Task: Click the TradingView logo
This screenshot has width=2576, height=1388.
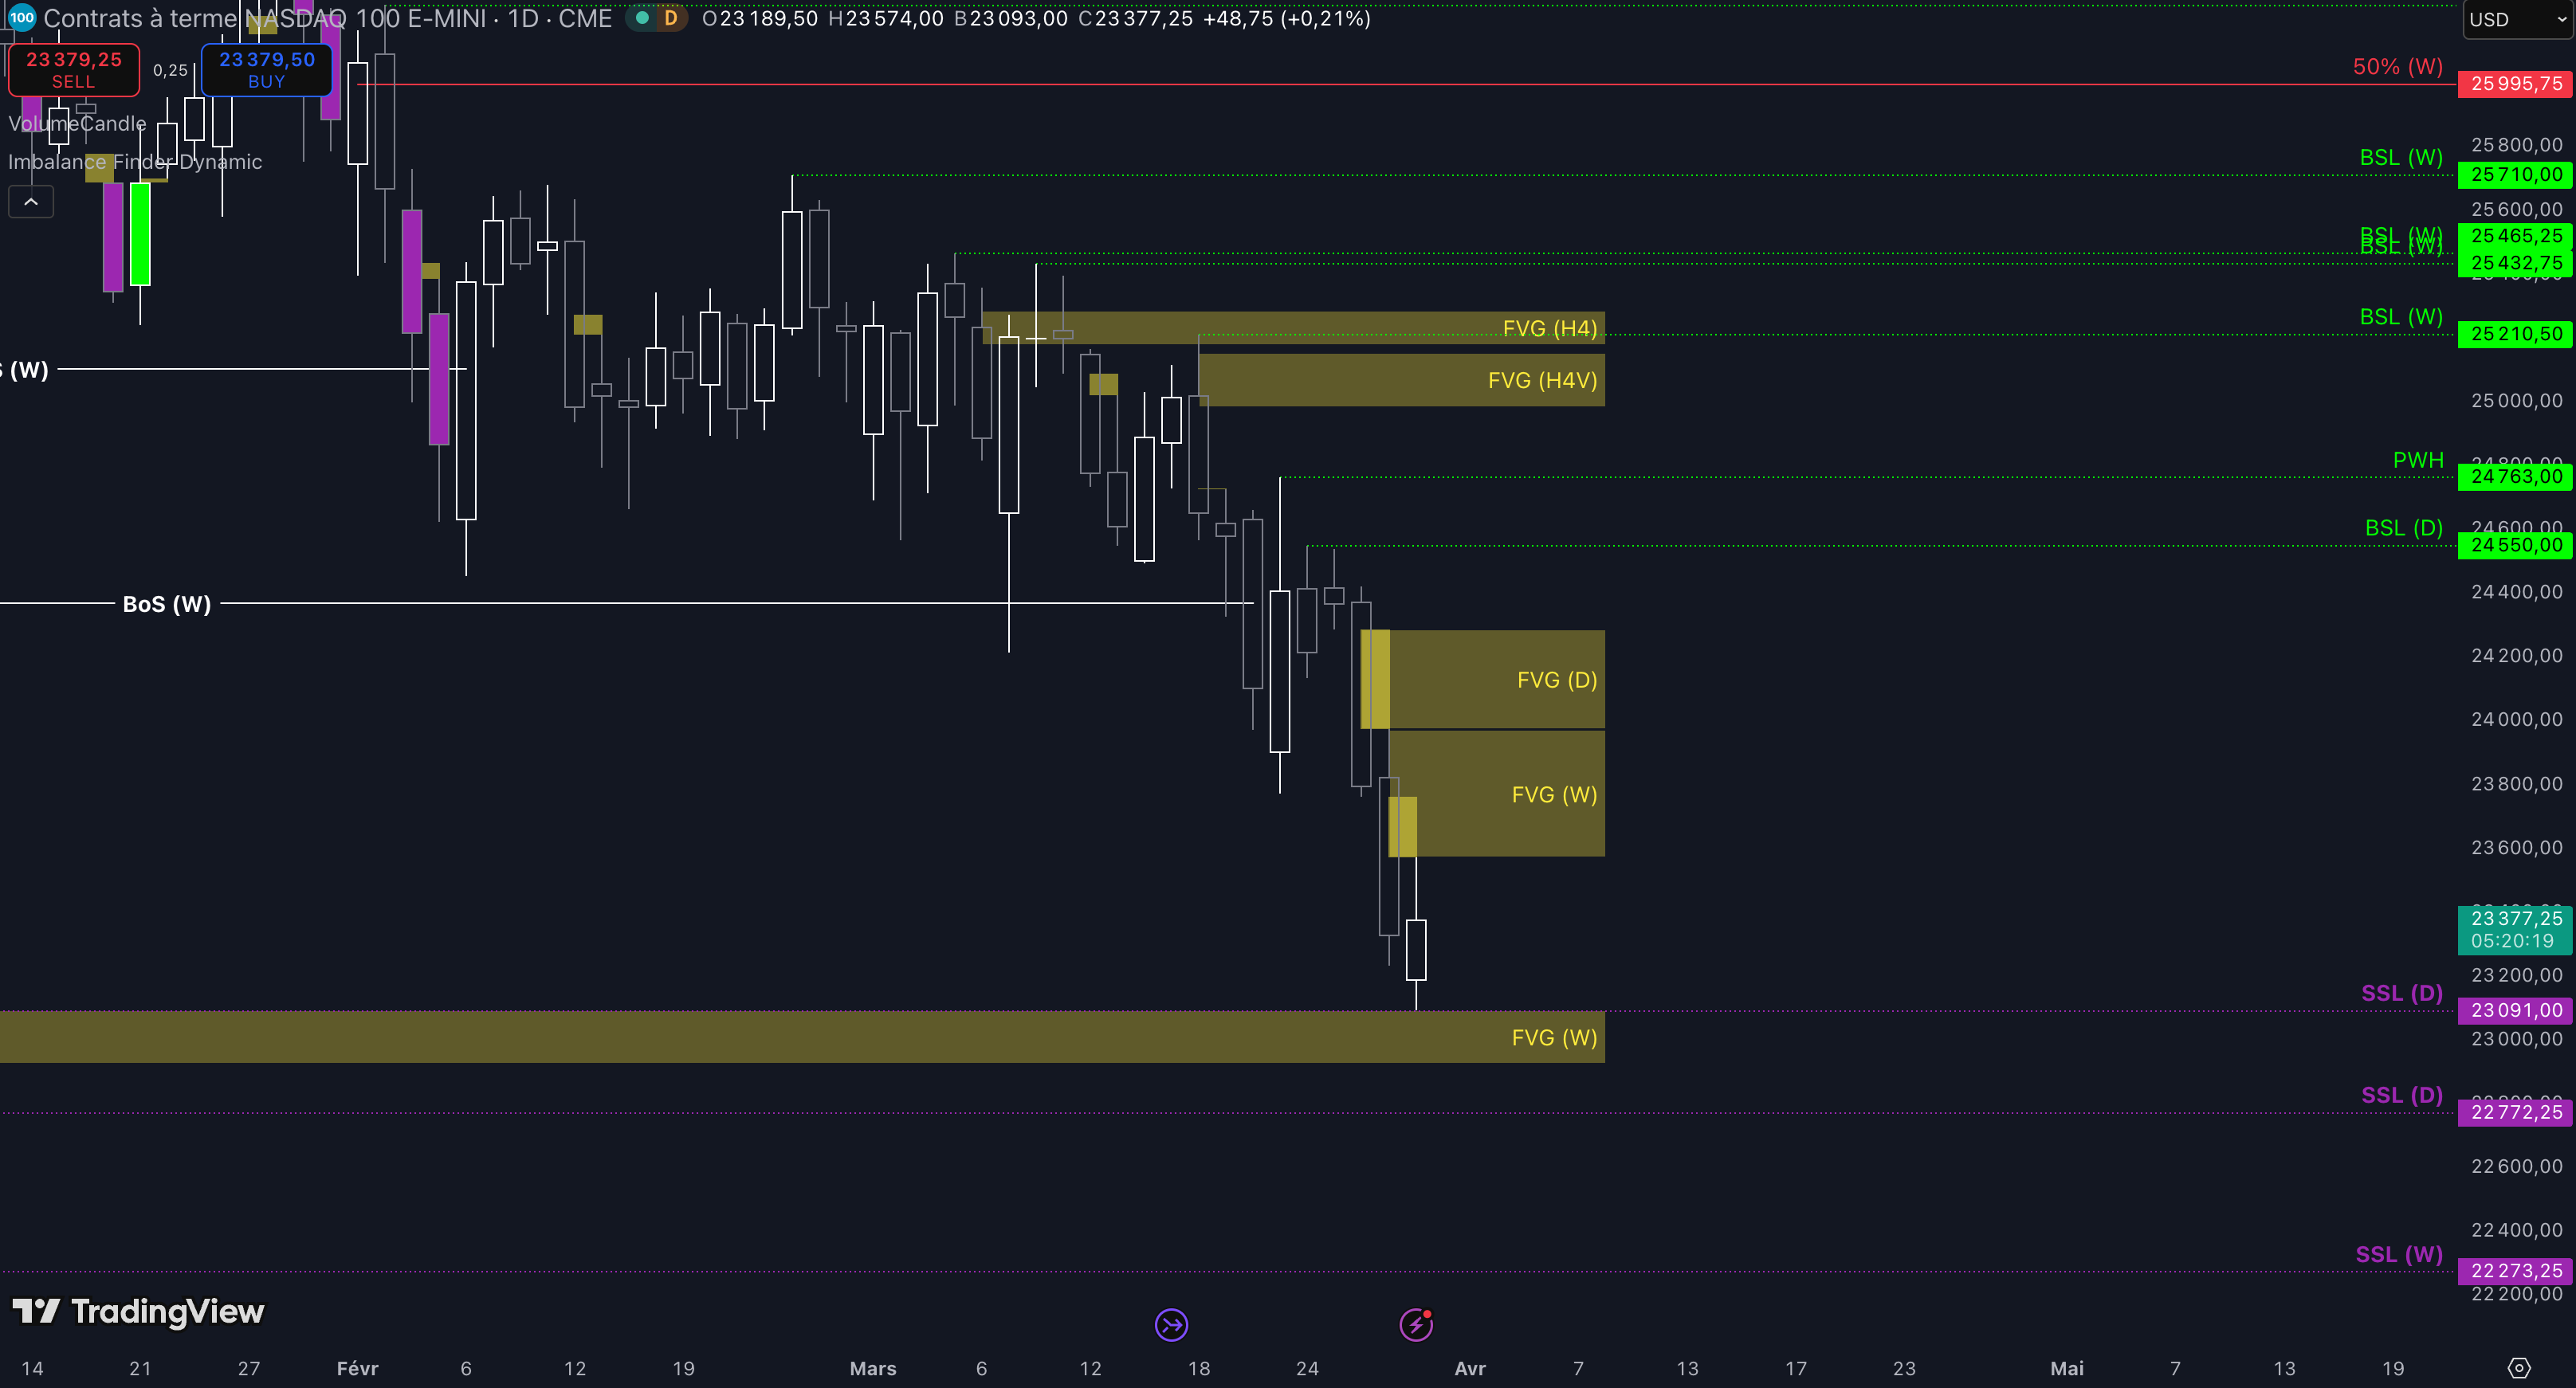Action: [138, 1311]
